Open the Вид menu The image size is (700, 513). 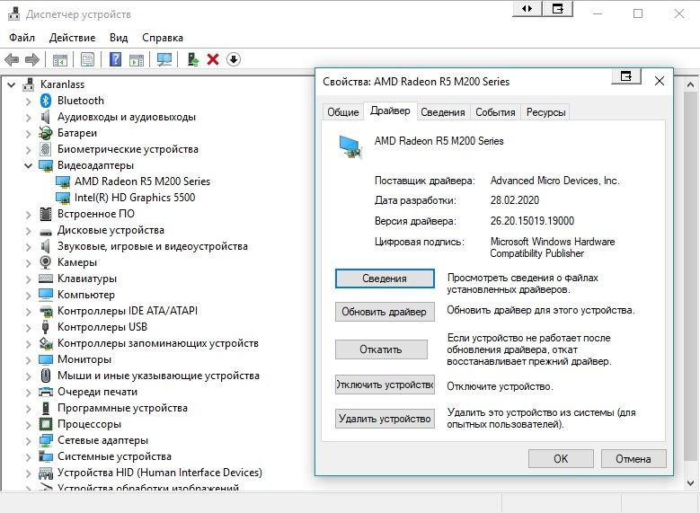(x=119, y=38)
